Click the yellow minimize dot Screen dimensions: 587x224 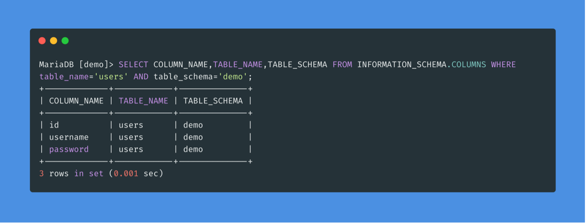pos(53,41)
